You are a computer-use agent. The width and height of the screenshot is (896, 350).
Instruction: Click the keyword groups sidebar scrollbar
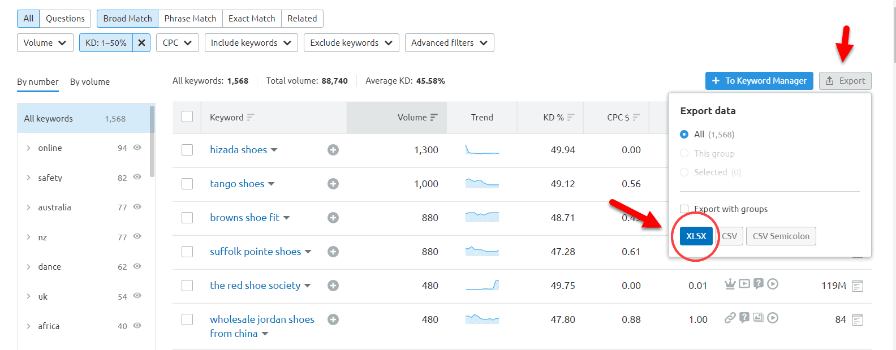point(152,141)
